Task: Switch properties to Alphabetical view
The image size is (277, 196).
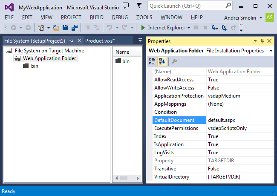Action: [x=162, y=61]
